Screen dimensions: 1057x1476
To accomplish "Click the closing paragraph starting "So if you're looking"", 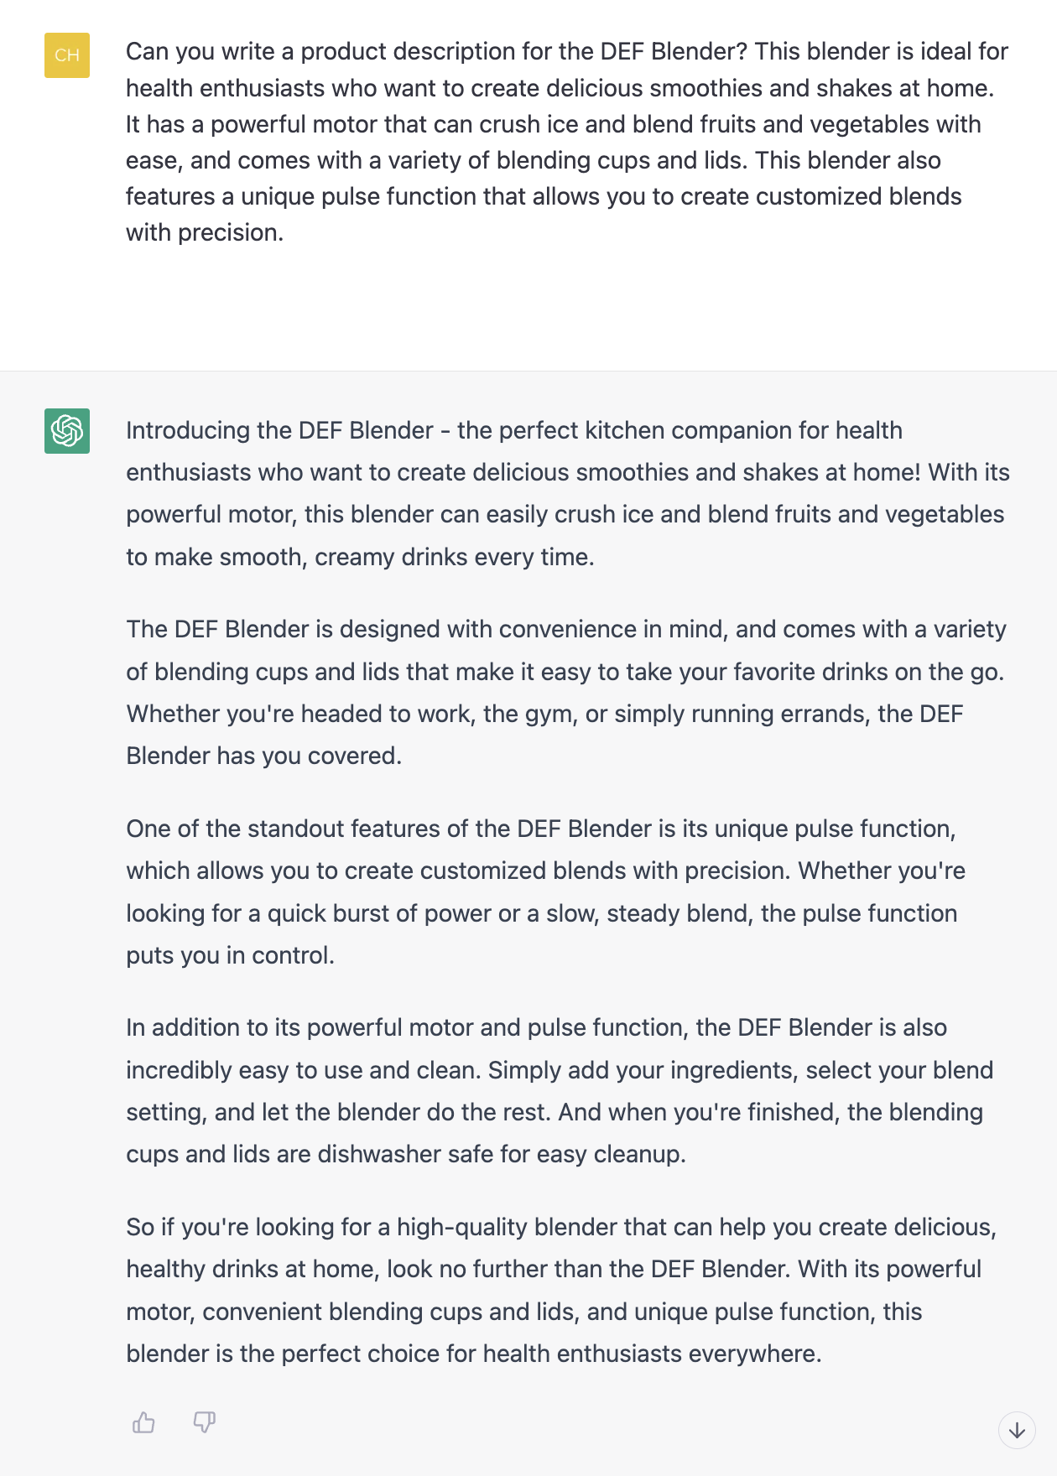I will [561, 1290].
